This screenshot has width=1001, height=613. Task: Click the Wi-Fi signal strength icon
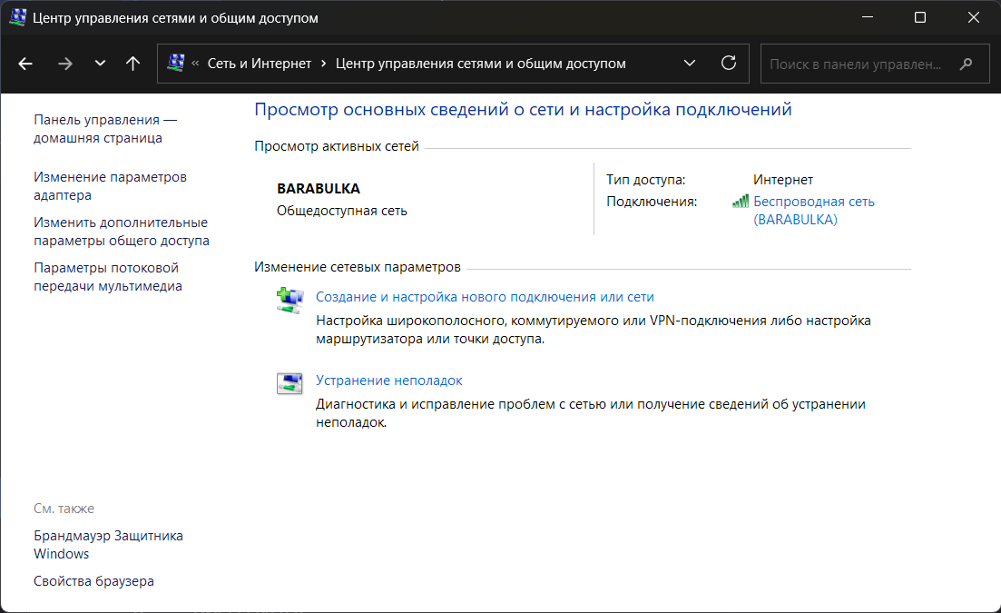[741, 203]
